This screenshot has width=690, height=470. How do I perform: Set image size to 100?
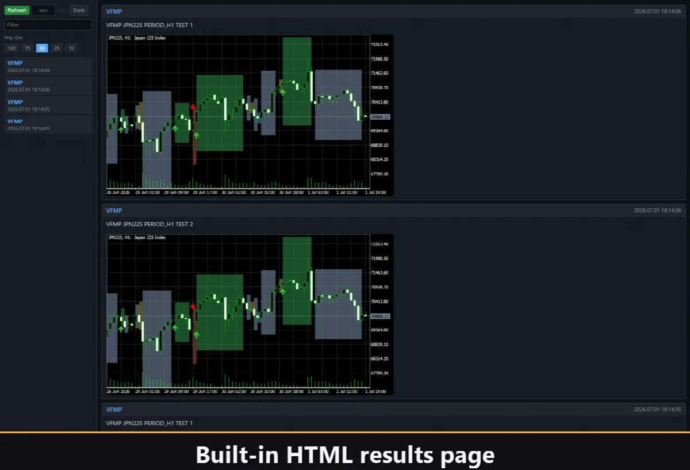pos(11,48)
